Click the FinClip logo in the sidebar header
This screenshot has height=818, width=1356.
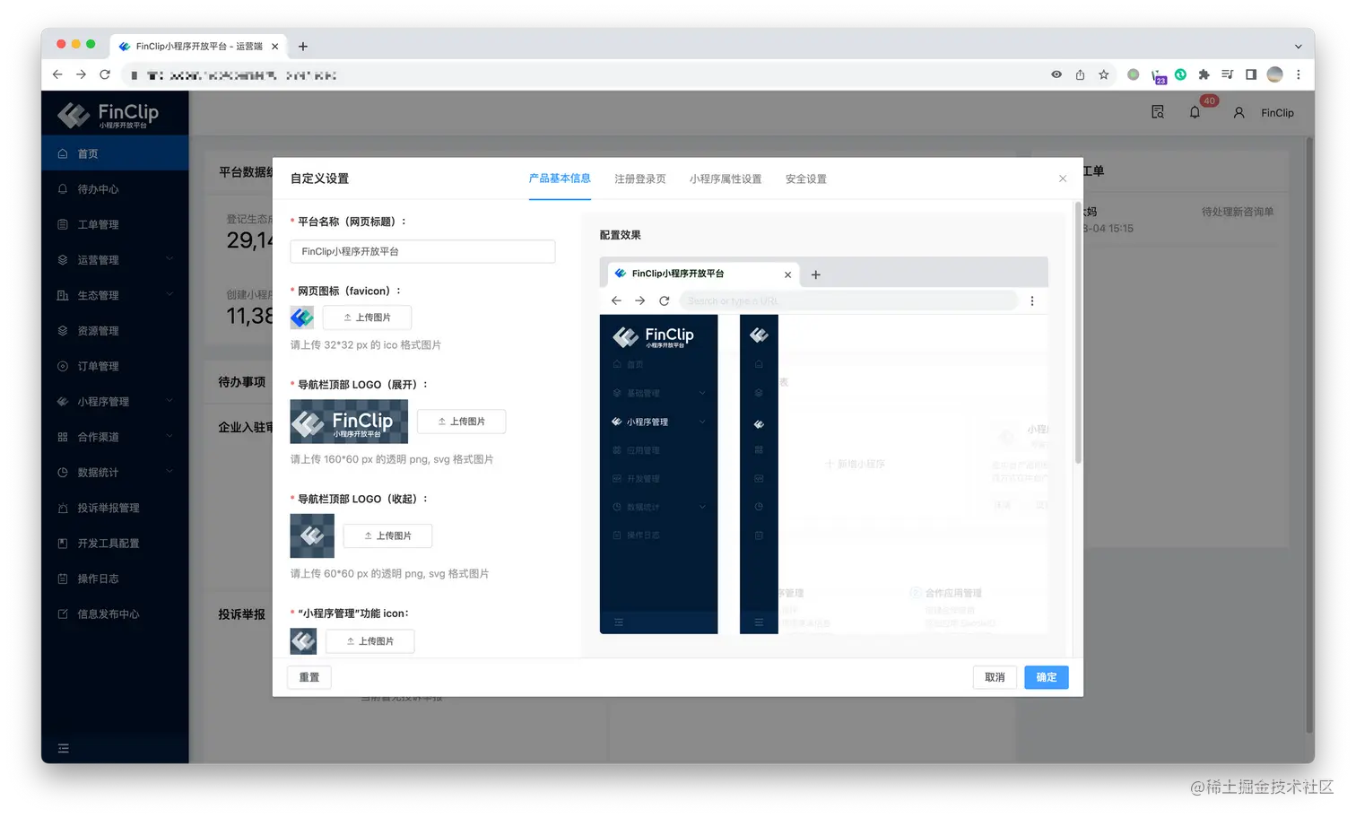[108, 115]
